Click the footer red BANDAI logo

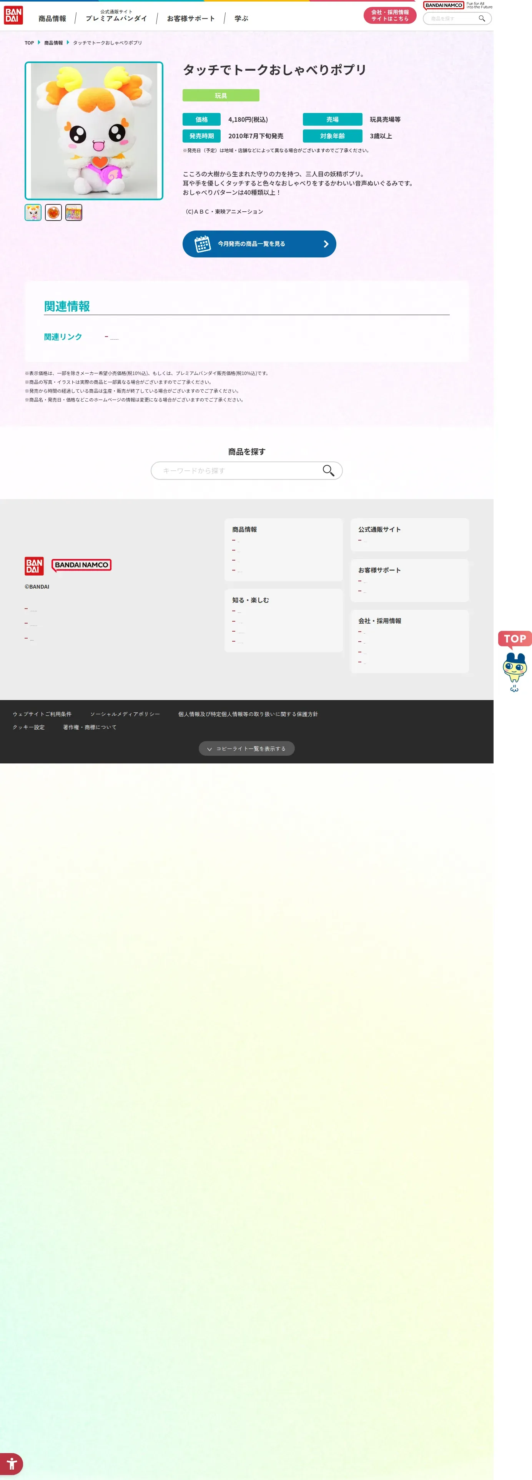point(34,566)
